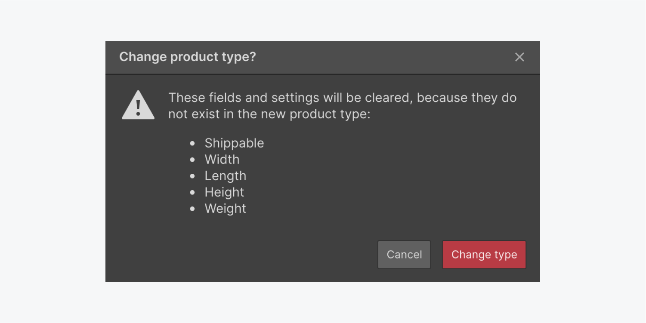Click the 'These fields and settings' warning line
The width and height of the screenshot is (646, 323).
point(342,98)
